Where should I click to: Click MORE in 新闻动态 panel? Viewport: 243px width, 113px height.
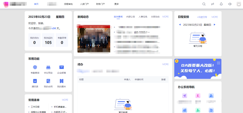pyautogui.click(x=165, y=17)
